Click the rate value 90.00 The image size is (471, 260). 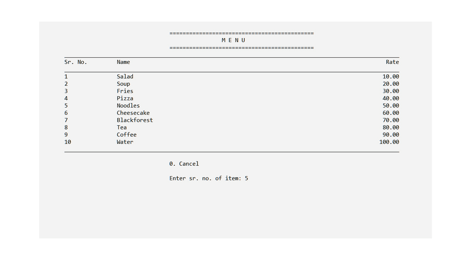click(391, 135)
